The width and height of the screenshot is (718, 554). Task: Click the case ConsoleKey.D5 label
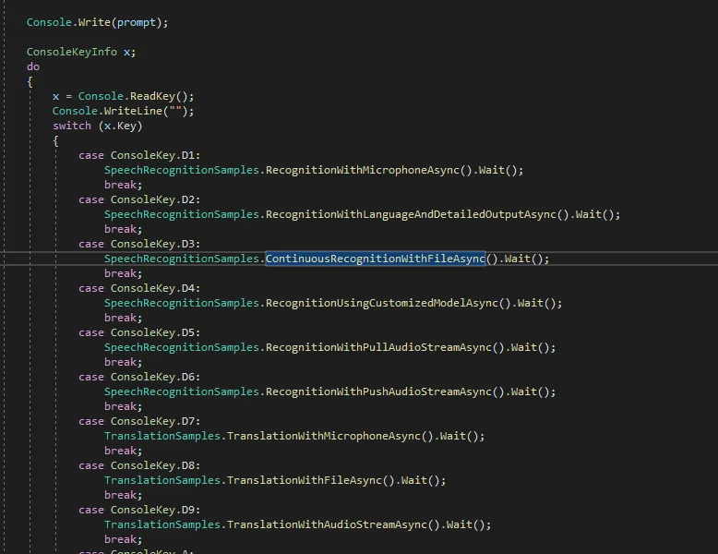click(x=139, y=333)
